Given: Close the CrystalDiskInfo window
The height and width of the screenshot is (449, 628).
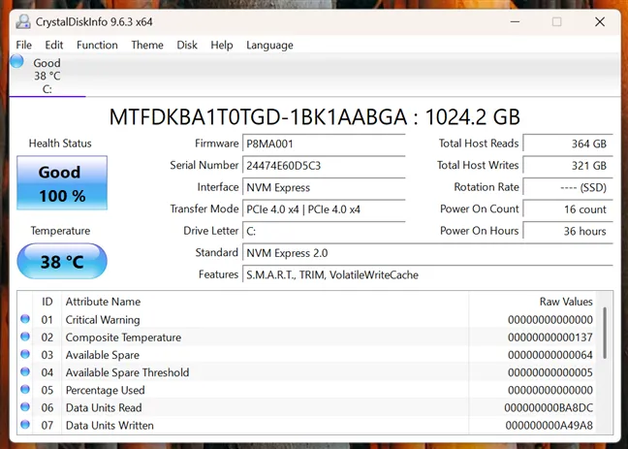Looking at the screenshot, I should coord(600,21).
